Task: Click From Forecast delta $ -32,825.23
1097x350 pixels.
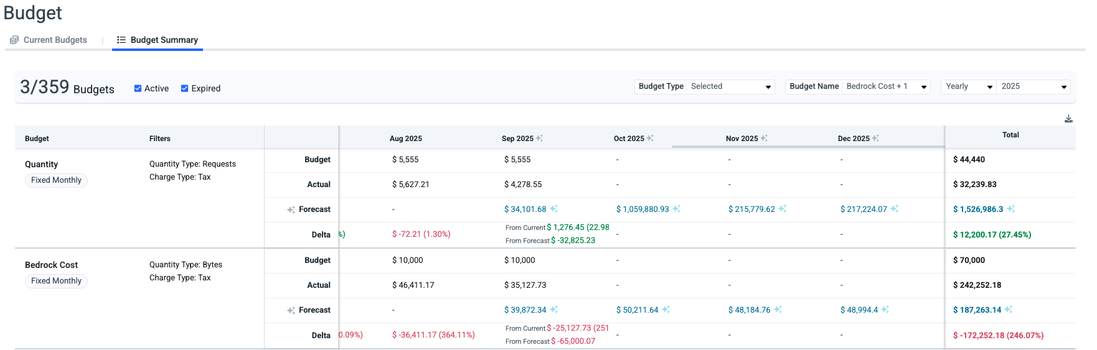Action: (573, 241)
